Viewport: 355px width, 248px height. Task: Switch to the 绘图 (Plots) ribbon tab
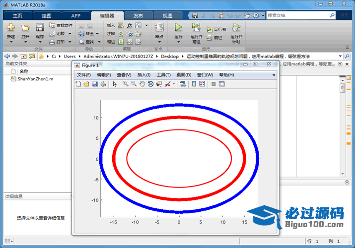point(46,15)
